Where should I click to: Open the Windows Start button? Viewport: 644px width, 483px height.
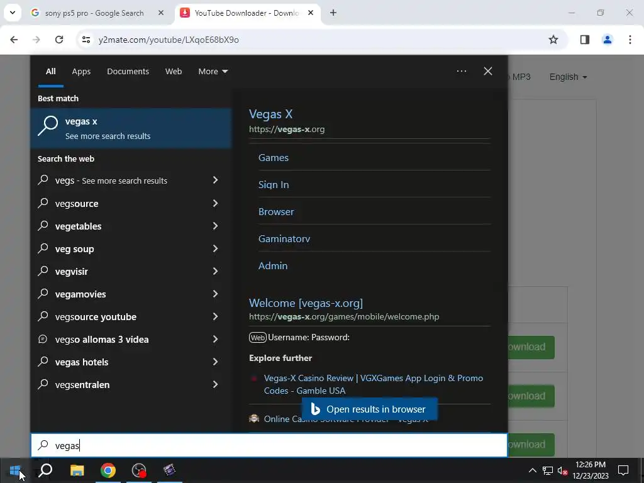point(15,470)
